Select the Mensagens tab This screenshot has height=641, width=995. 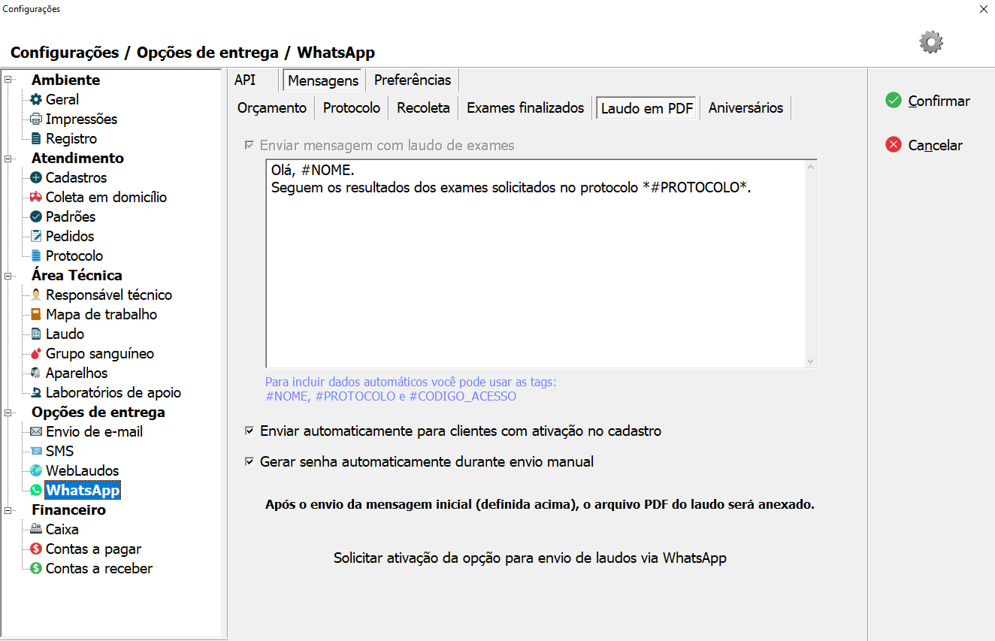pos(323,80)
